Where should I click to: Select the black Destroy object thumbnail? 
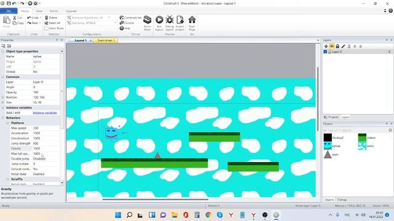tap(328, 138)
